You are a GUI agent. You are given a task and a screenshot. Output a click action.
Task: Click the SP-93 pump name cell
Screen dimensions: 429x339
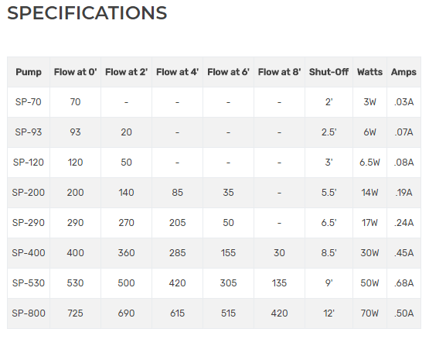29,132
